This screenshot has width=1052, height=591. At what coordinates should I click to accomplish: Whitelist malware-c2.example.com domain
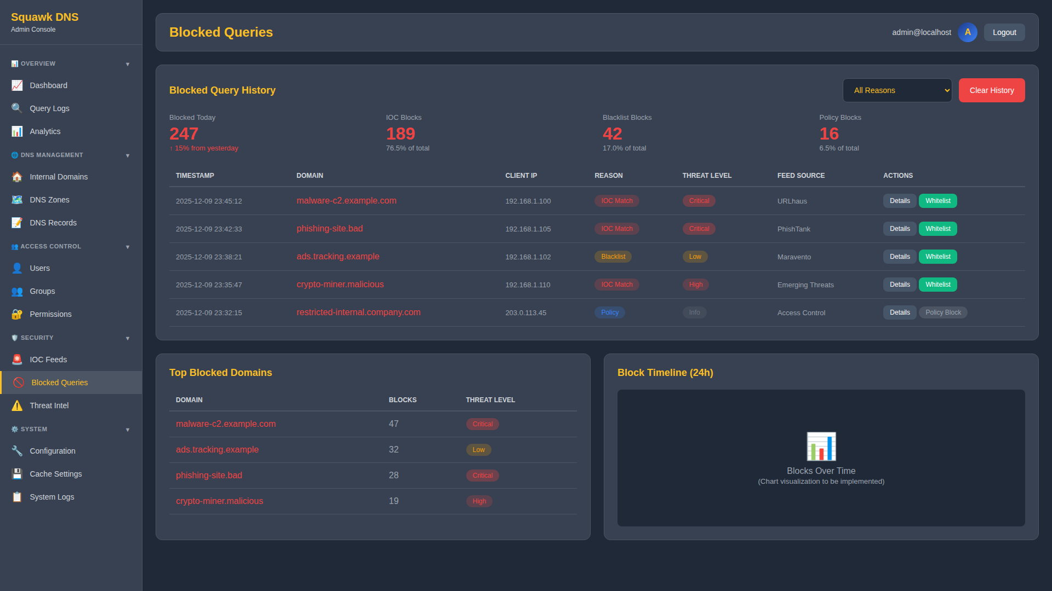click(x=938, y=201)
